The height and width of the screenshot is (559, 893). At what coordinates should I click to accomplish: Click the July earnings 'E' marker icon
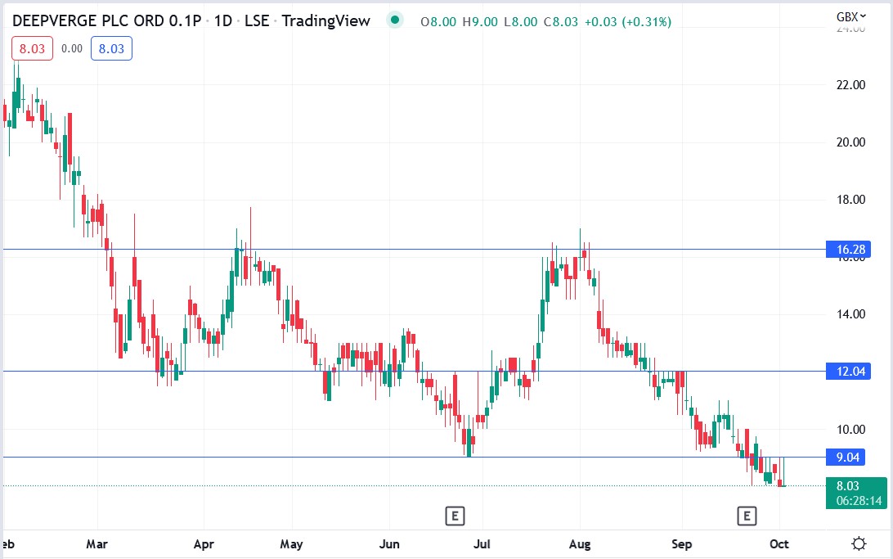click(455, 516)
